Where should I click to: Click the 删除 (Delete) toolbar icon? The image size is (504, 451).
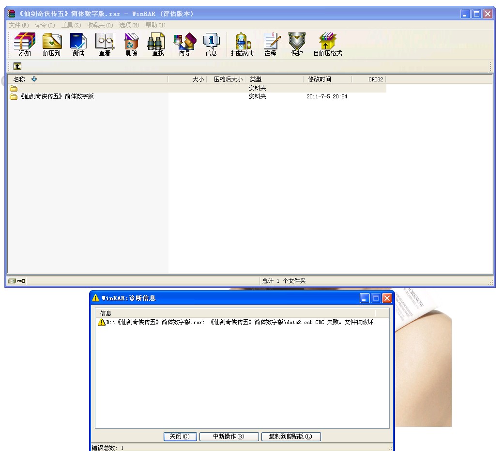pos(131,44)
